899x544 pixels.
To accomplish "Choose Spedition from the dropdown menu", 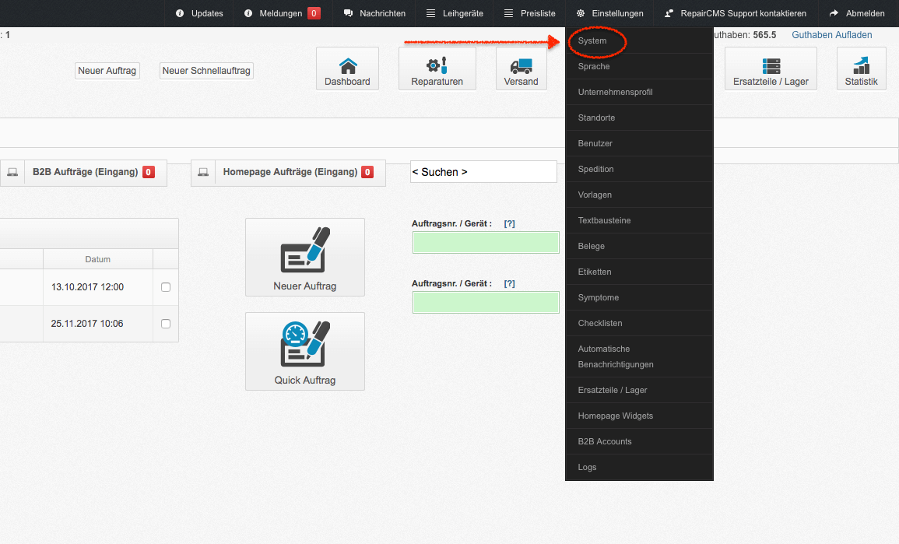I will (x=639, y=170).
